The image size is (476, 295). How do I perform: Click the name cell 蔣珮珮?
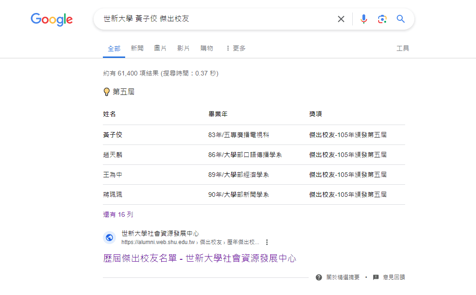click(x=113, y=195)
